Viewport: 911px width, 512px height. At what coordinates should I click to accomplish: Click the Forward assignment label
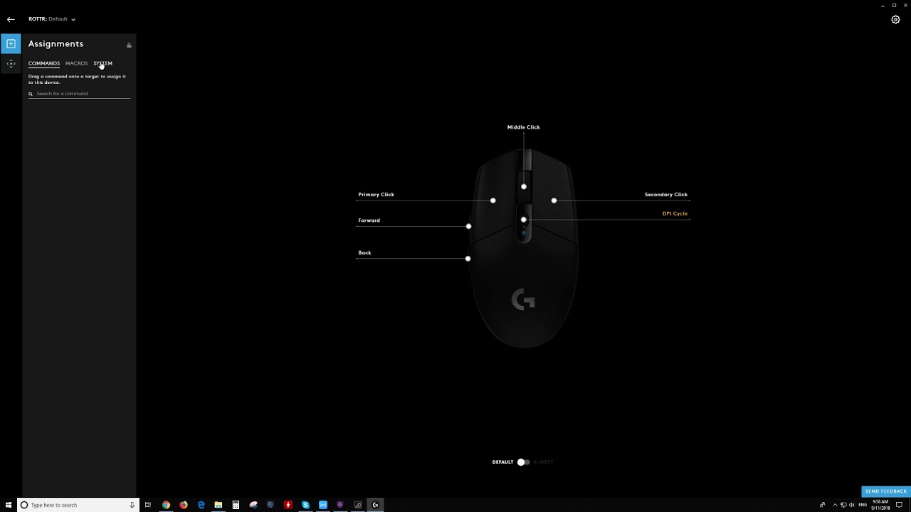pyautogui.click(x=369, y=220)
